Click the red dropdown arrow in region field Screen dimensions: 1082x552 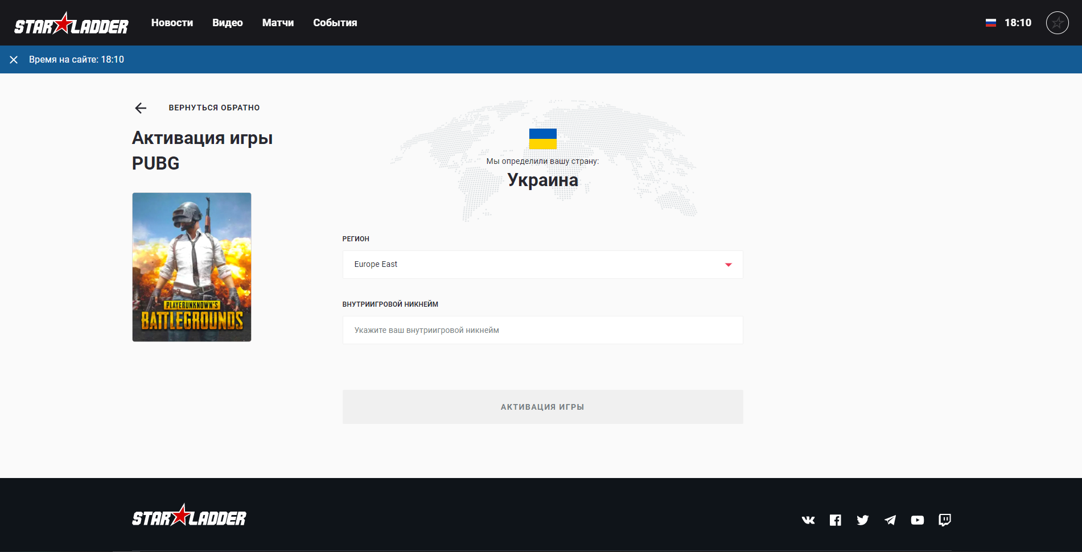[728, 265]
